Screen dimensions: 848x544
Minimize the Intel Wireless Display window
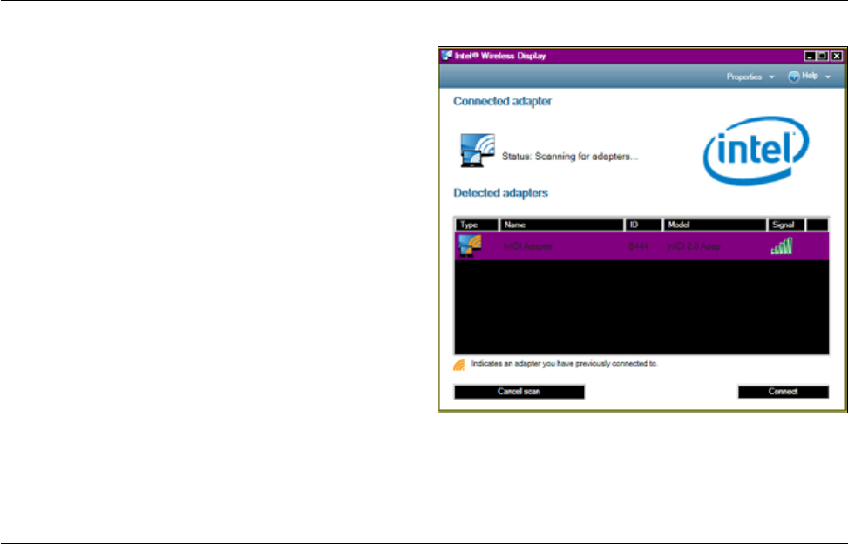tap(811, 57)
